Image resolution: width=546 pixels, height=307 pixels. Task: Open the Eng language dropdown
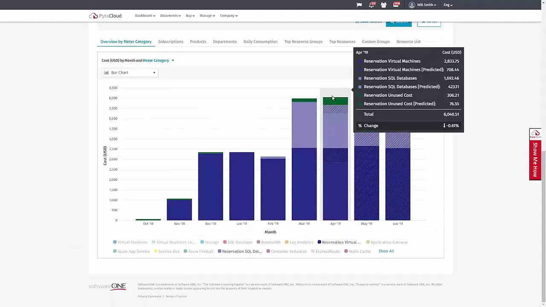[448, 5]
